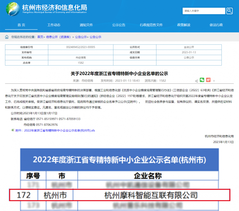Select index number 002489452/2023-00005
Viewport: 239px width, 211px height.
(x=81, y=47)
